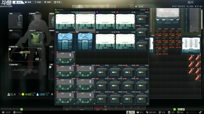Screen dimensions: 204x114
Task: Click the ₽ 137 334 073 rouble balance
Action: click(x=178, y=6)
